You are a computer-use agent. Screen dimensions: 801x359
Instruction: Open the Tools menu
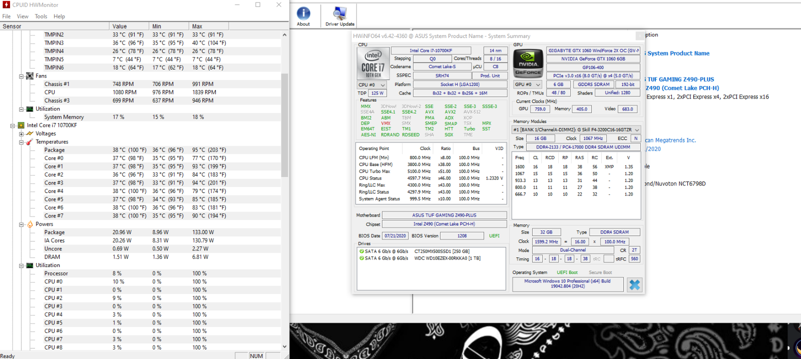[x=41, y=16]
